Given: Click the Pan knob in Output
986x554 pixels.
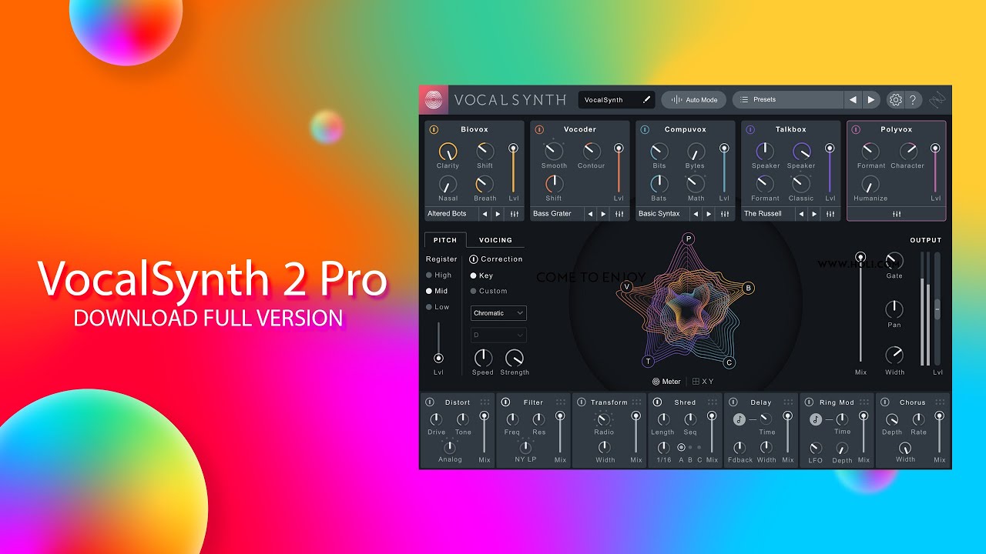Looking at the screenshot, I should [x=894, y=309].
